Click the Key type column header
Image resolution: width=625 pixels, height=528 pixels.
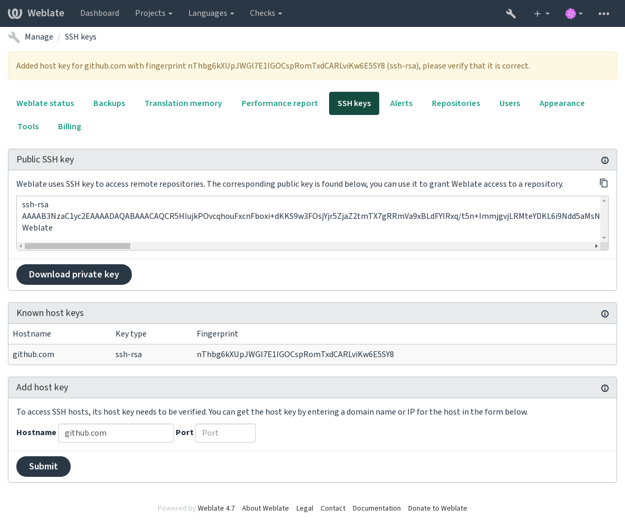tap(131, 333)
